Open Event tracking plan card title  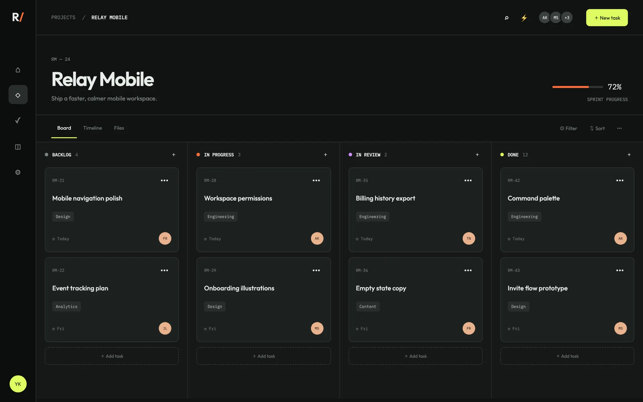pyautogui.click(x=80, y=288)
